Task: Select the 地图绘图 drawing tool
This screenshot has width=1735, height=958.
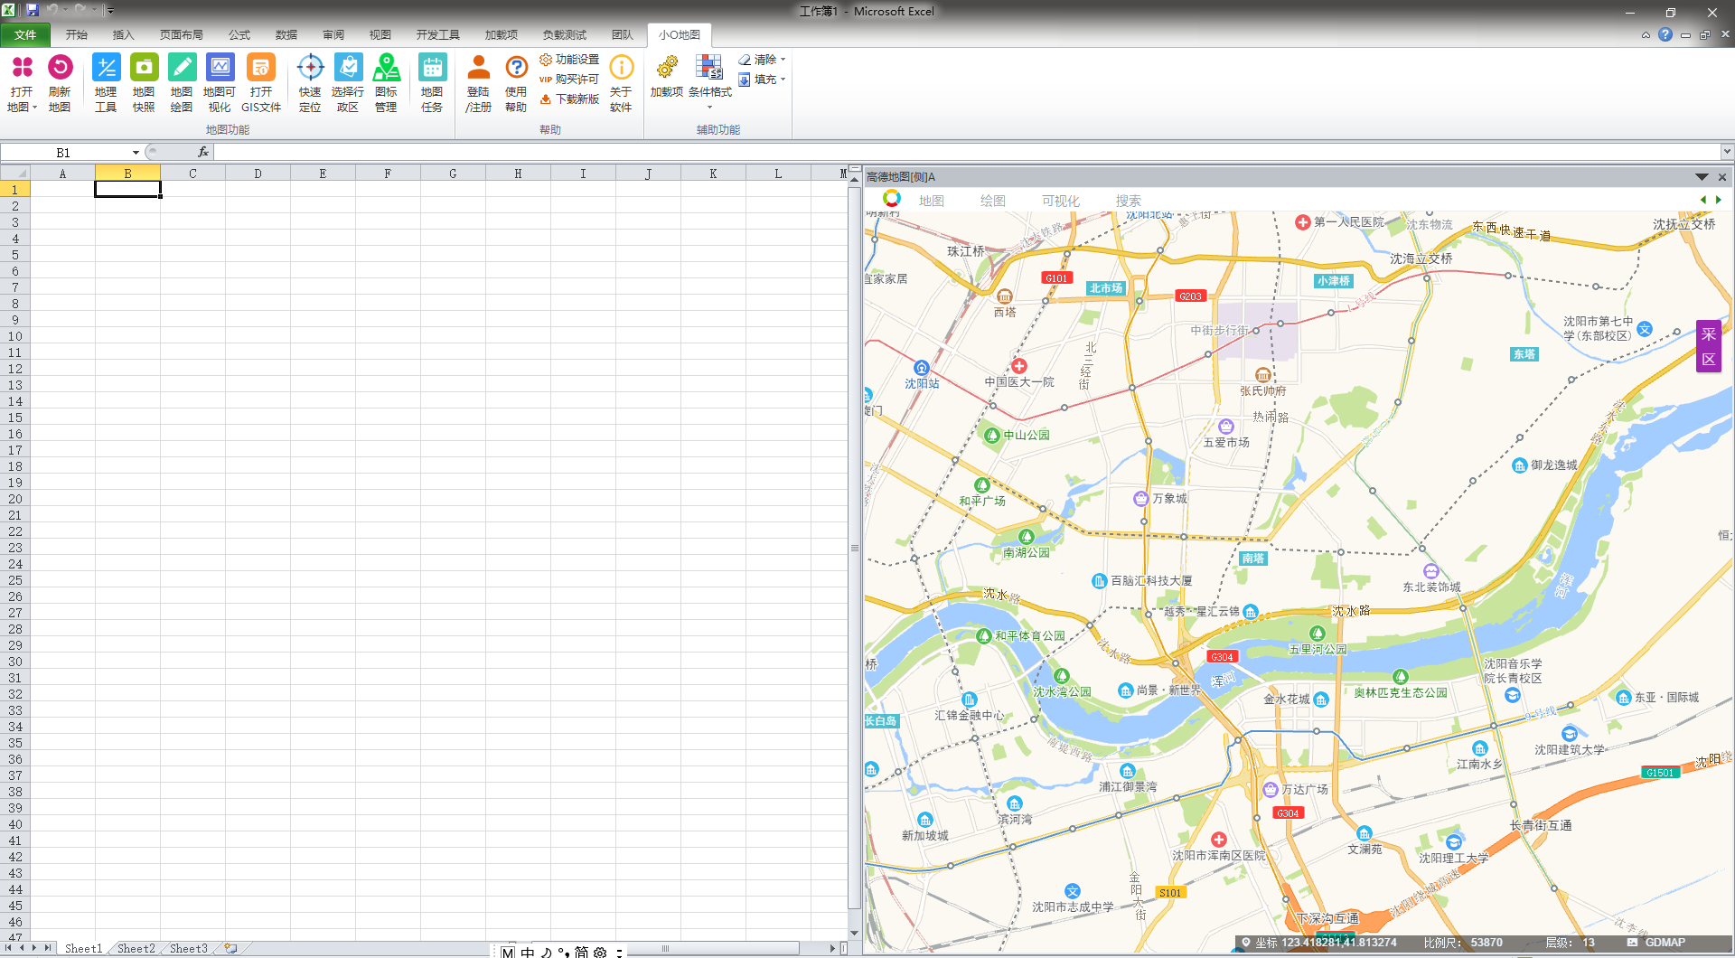Action: pyautogui.click(x=182, y=83)
